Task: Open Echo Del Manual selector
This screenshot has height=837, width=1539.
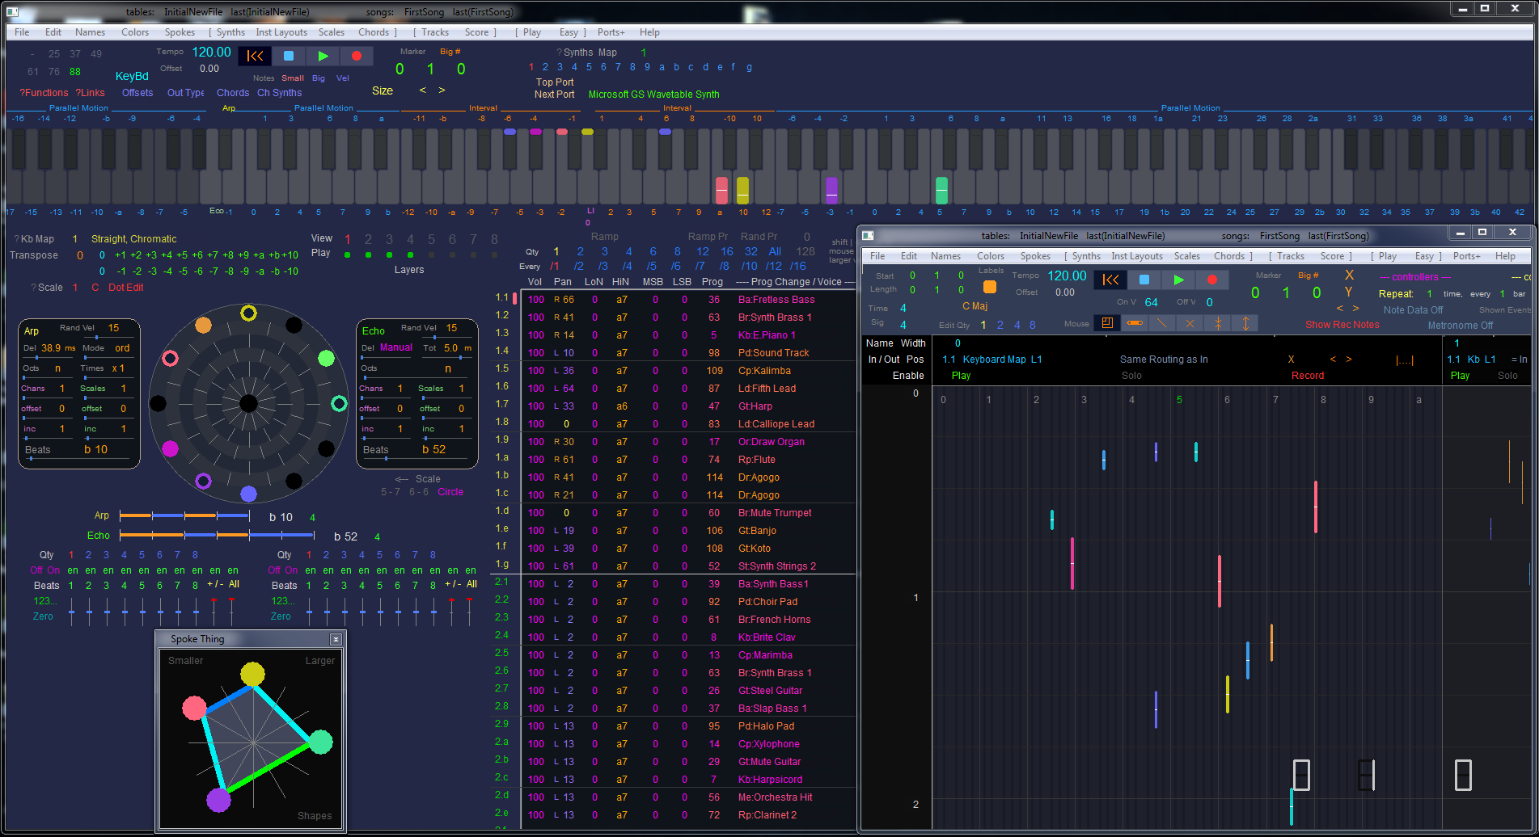Action: (396, 347)
